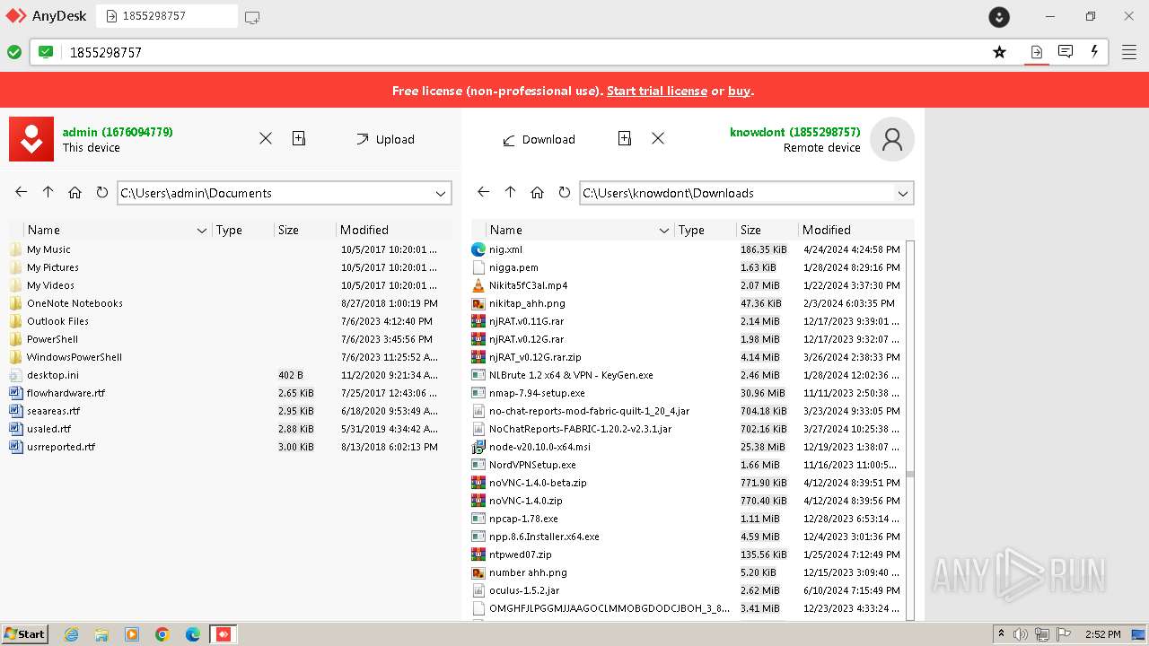Viewport: 1149px width, 646px height.
Task: Sort remote files by Modified column
Action: coord(827,230)
